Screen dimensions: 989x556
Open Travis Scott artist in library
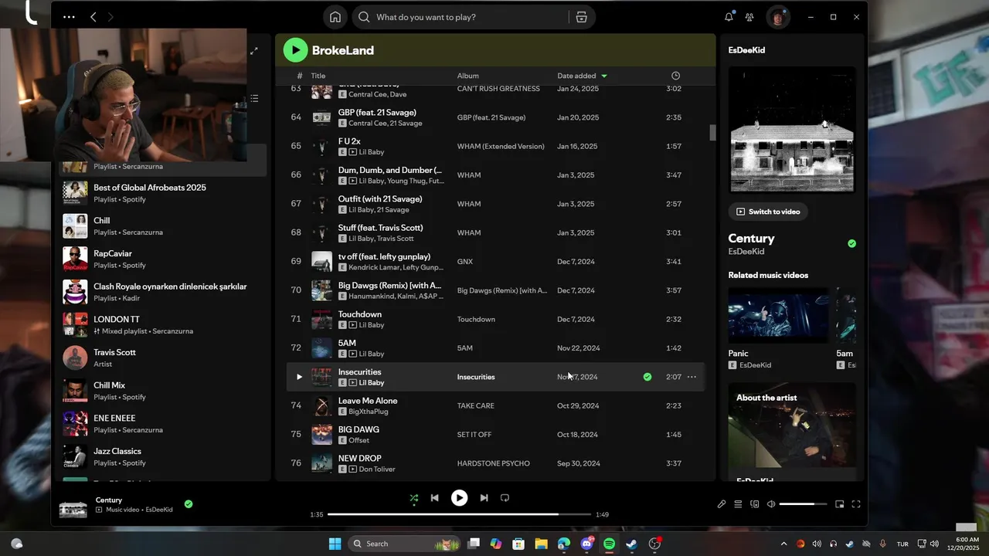tap(164, 358)
